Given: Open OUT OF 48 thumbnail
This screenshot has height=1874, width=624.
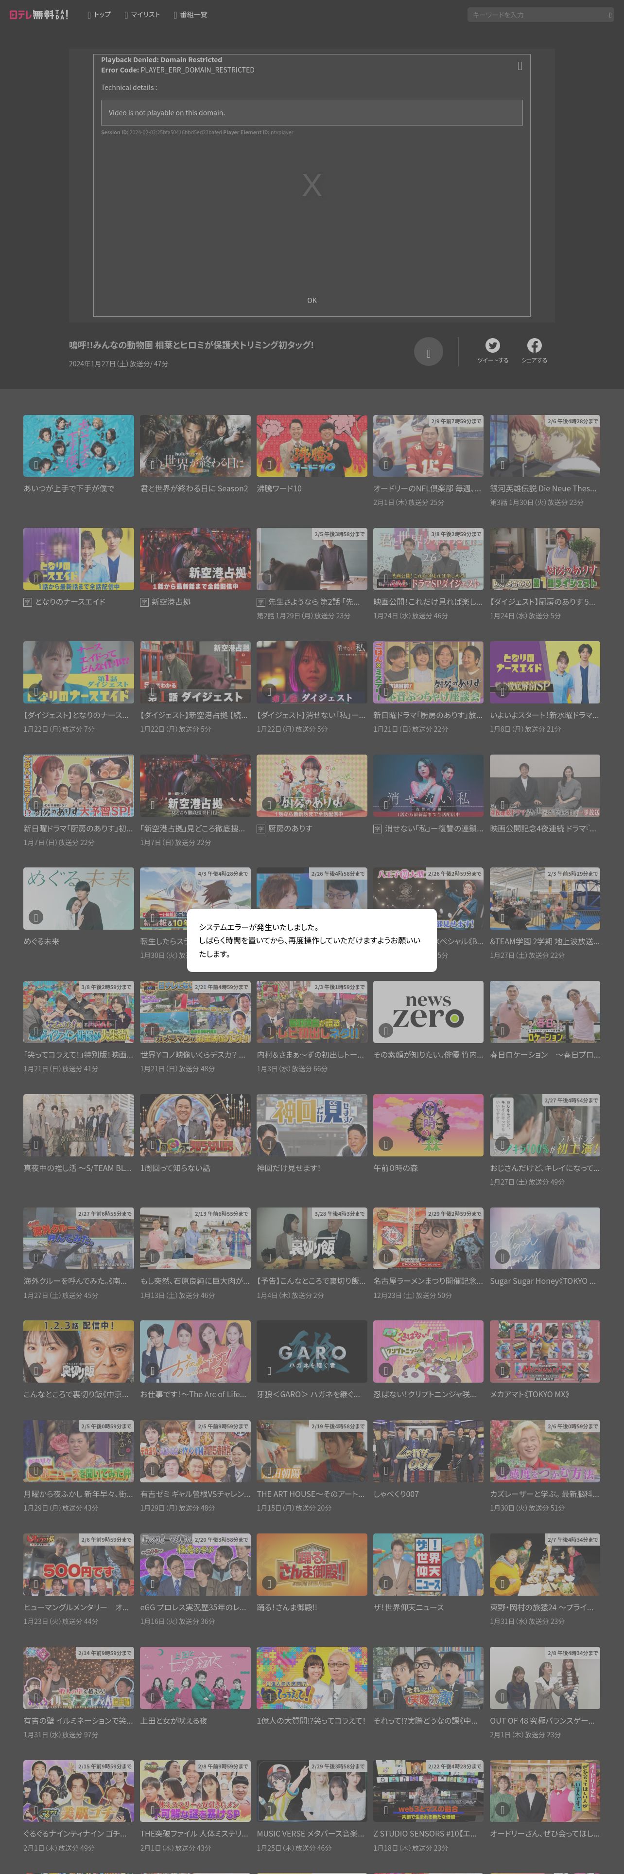Looking at the screenshot, I should point(545,1678).
